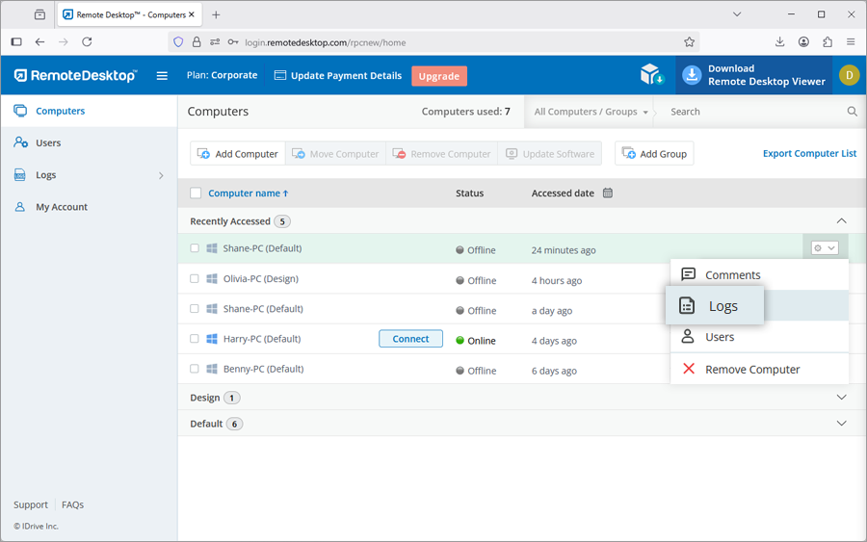Click the search magnifier icon

852,112
